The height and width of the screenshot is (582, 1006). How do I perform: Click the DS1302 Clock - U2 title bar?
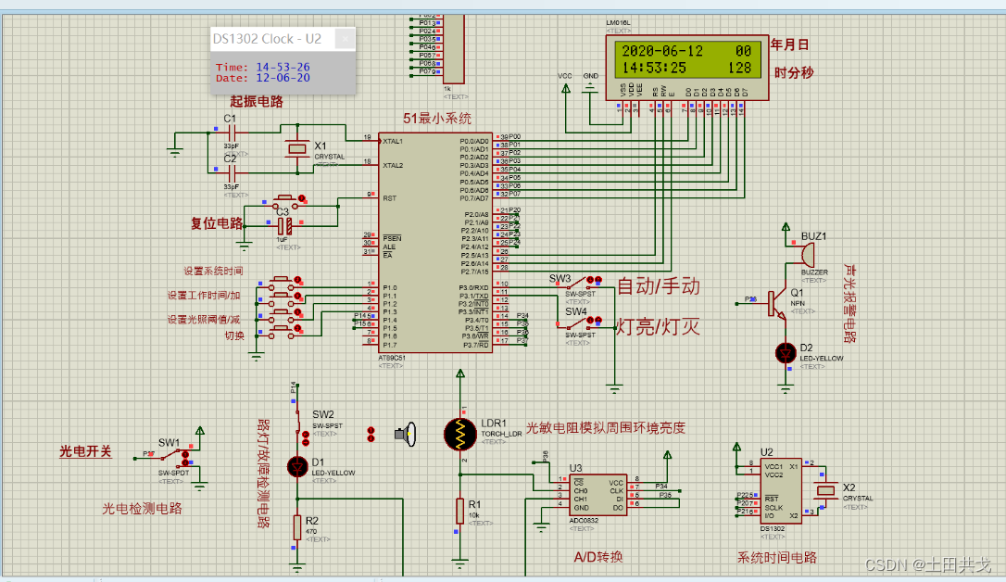pos(283,39)
